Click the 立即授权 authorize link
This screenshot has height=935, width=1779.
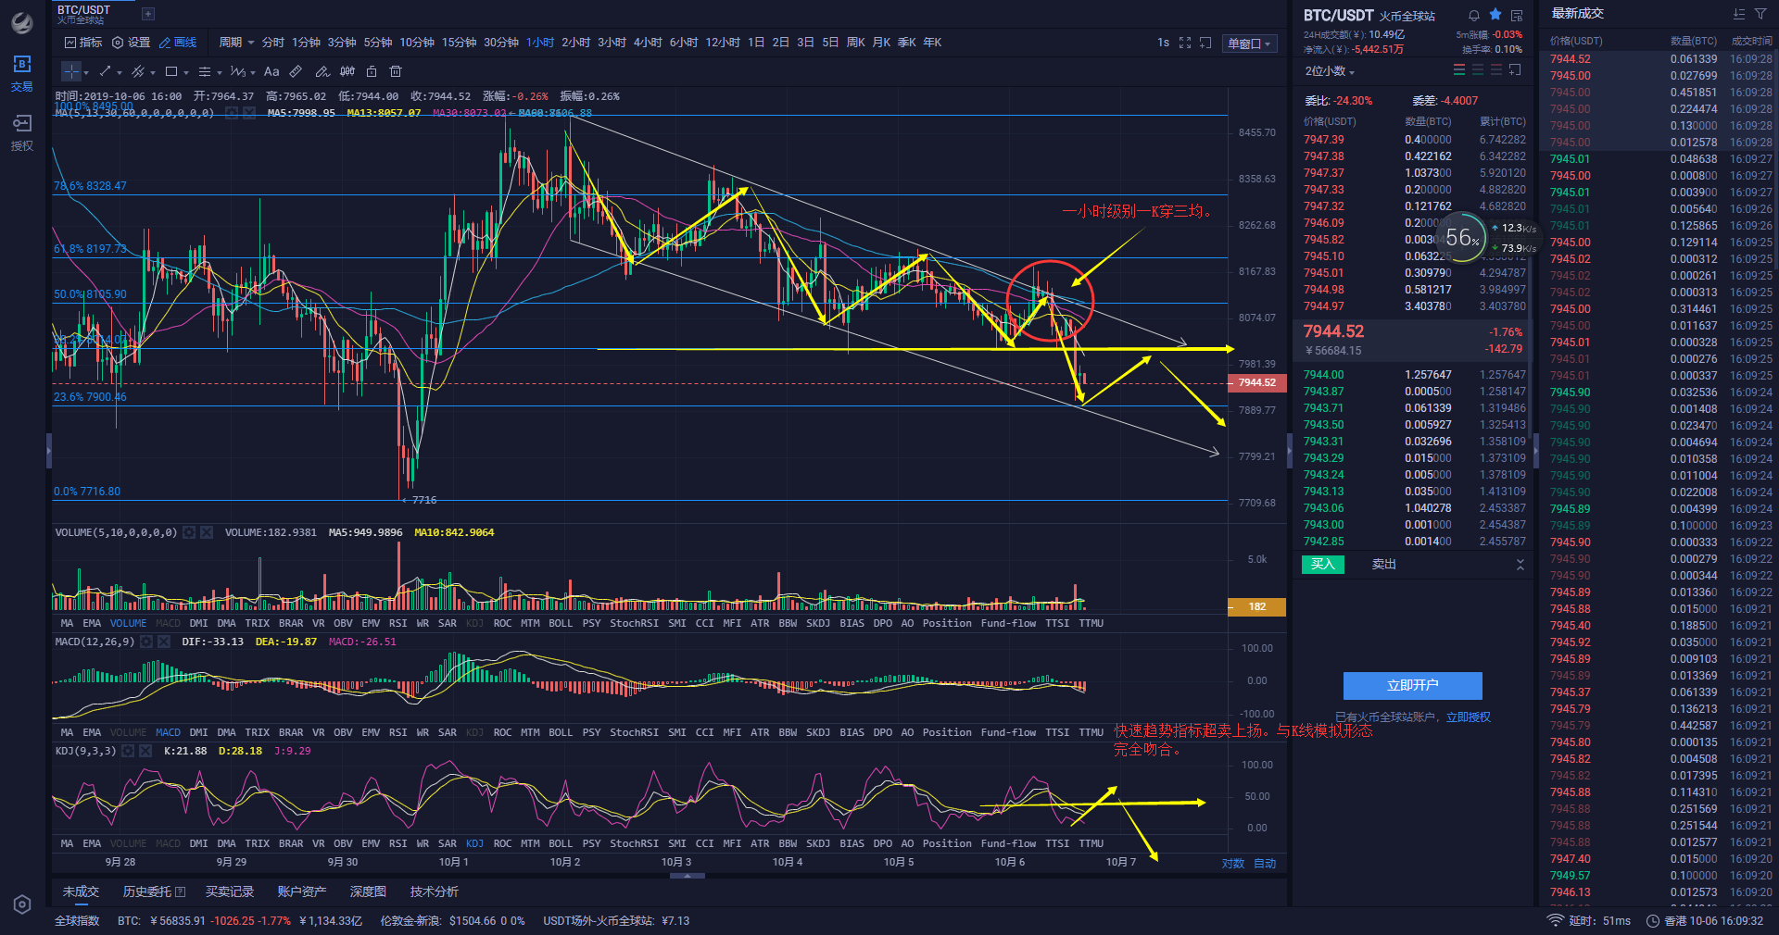point(1469,717)
